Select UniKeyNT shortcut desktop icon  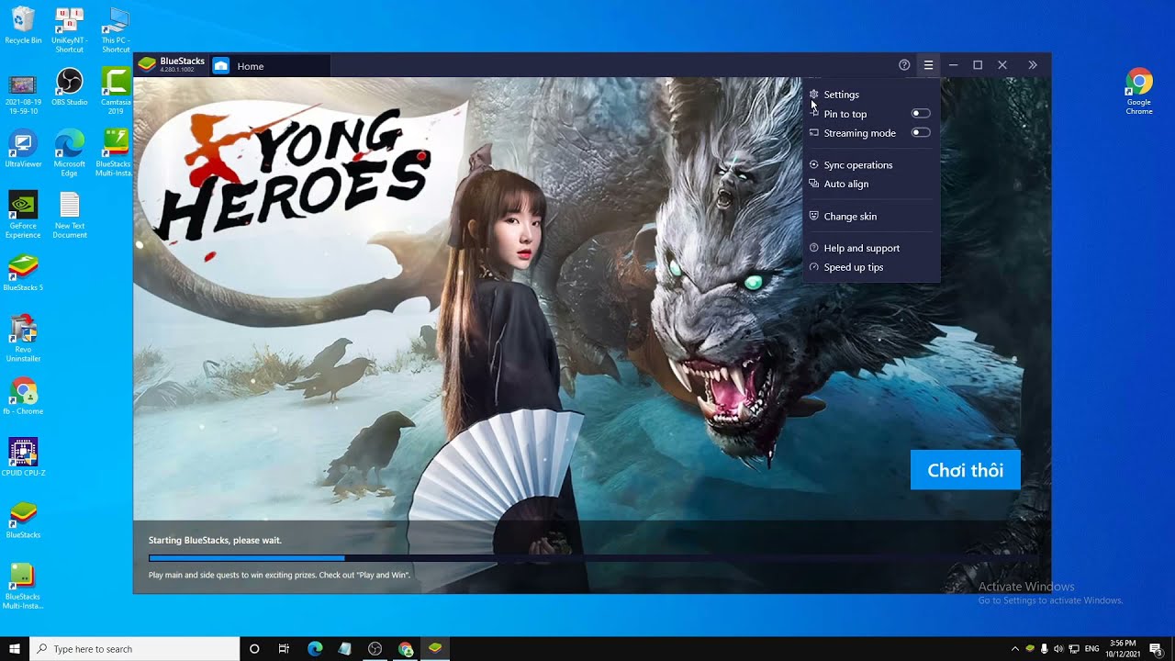[69, 29]
